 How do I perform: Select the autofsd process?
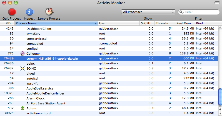32,78
